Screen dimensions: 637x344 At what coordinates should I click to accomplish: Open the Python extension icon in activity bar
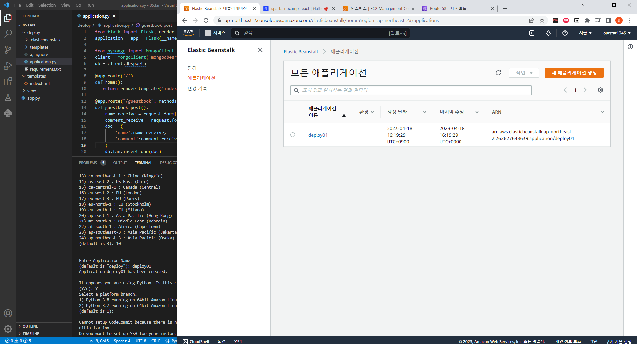tap(8, 113)
